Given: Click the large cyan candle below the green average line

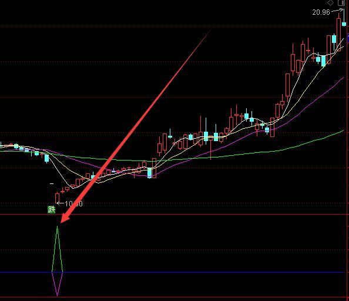Looking at the screenshot, I should [x=149, y=173].
